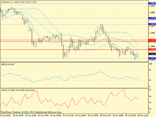Click the 26 Oct 03:00 time label
This screenshot has width=156, height=117.
point(130,115)
